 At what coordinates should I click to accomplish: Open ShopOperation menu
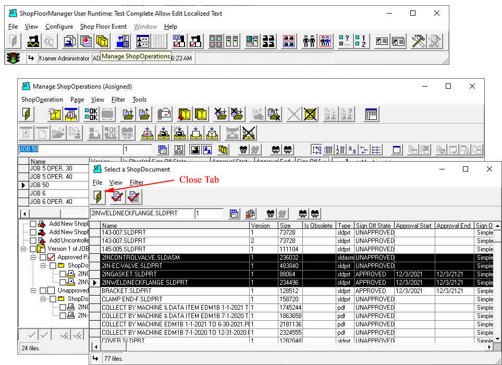click(x=42, y=100)
